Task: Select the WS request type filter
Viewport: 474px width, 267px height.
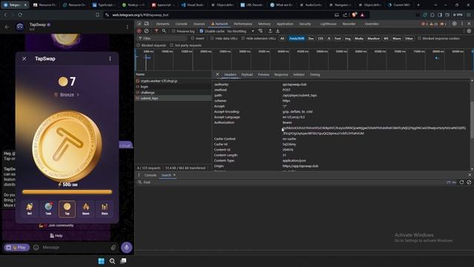Action: 386,39
